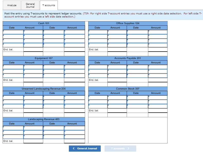Click the Common Stock 307 header
203x156 pixels.
pos(128,89)
